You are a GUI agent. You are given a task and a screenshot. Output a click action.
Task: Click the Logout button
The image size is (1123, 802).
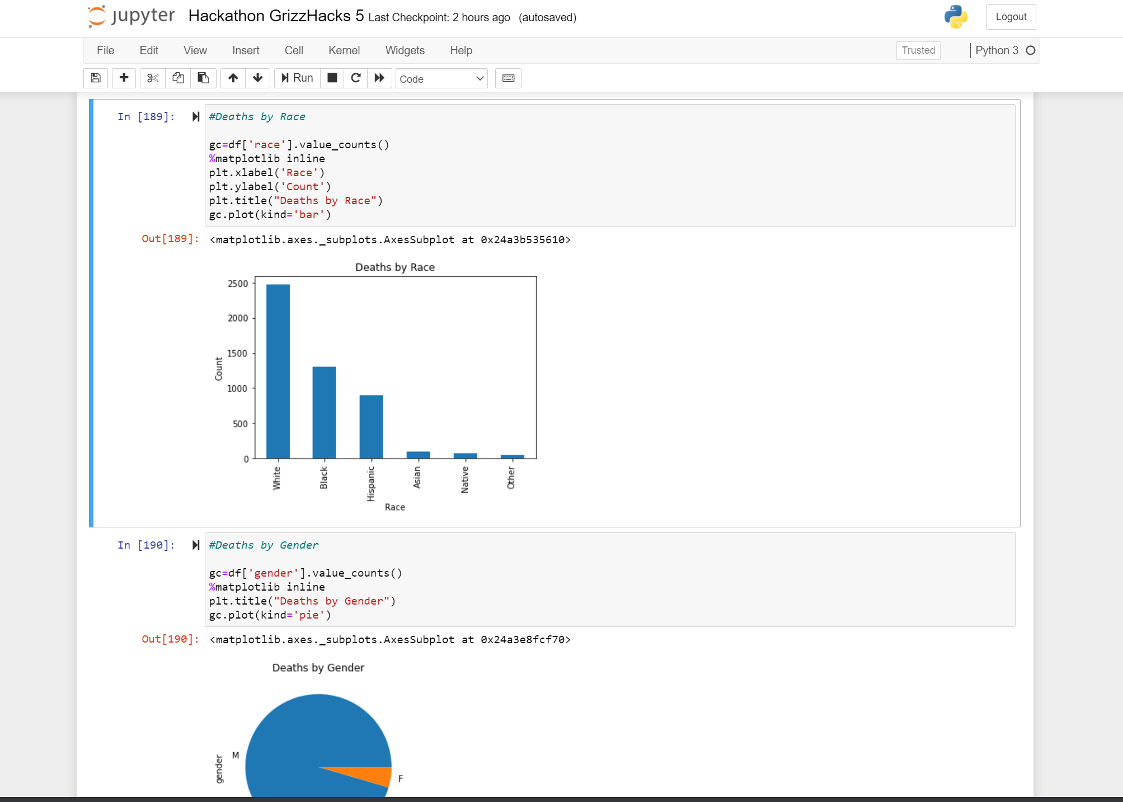click(x=1011, y=17)
